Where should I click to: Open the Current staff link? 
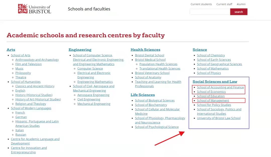point(224,4)
